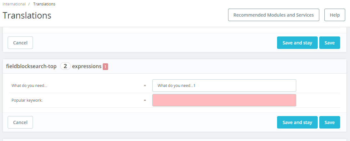350x141 pixels.
Task: Open the International breadcrumb link
Action: (14, 4)
